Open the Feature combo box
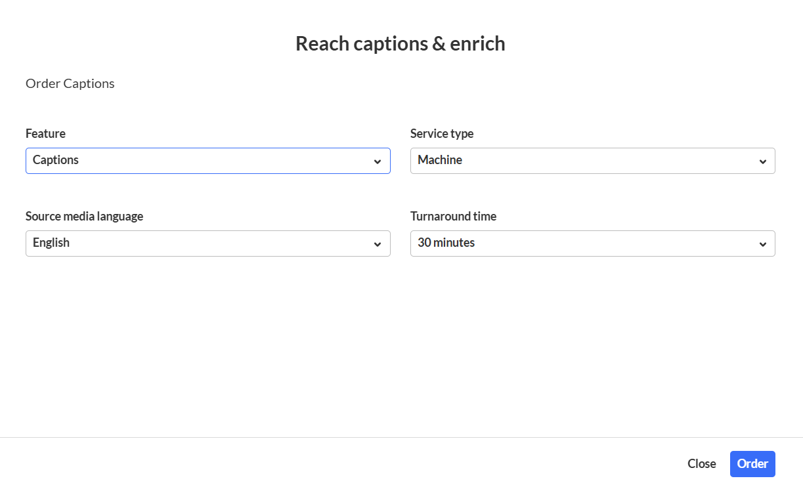 pos(207,161)
